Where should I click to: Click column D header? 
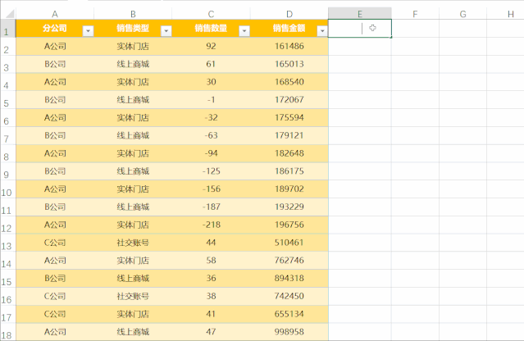click(x=289, y=14)
